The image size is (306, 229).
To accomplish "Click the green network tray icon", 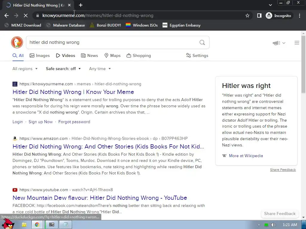I will (x=266, y=225).
